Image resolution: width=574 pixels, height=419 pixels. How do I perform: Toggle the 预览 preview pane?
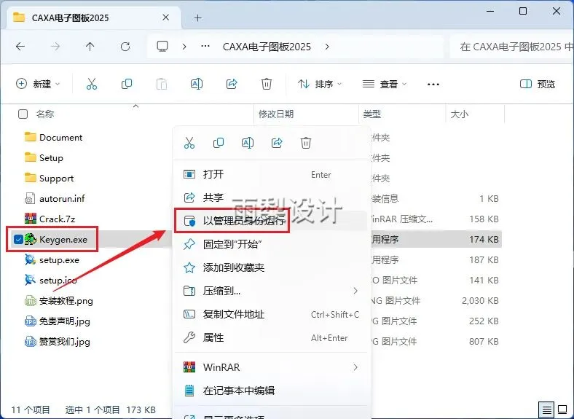(538, 85)
